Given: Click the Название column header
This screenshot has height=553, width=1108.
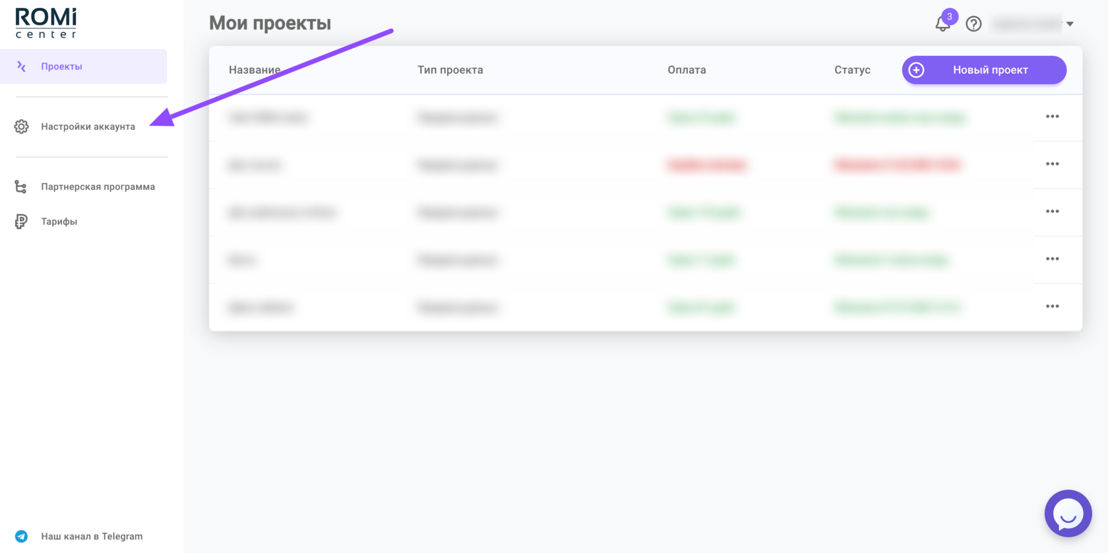Looking at the screenshot, I should [x=255, y=70].
